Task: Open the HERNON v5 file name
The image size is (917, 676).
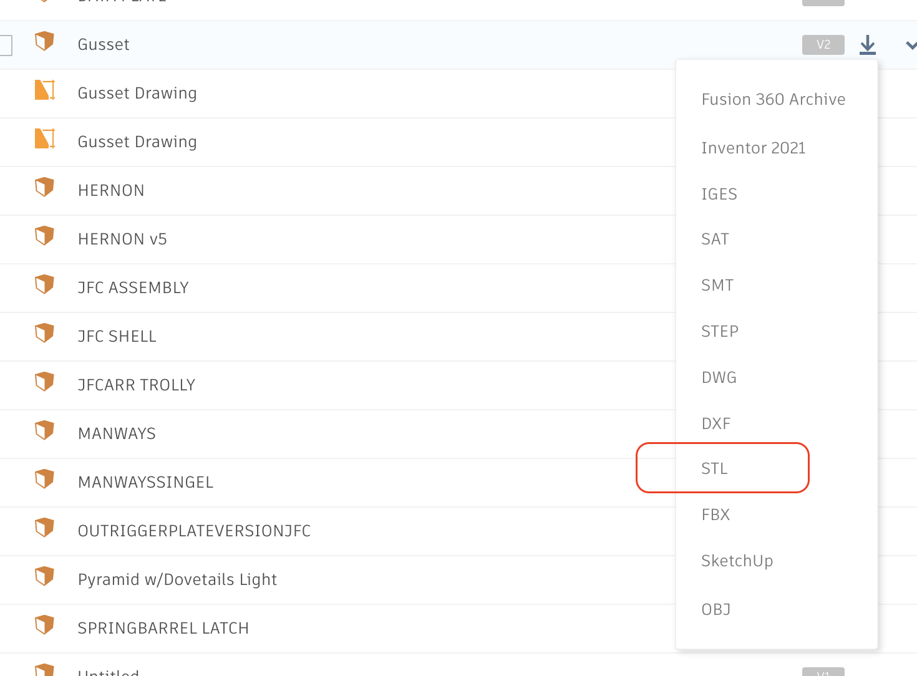Action: [x=122, y=239]
